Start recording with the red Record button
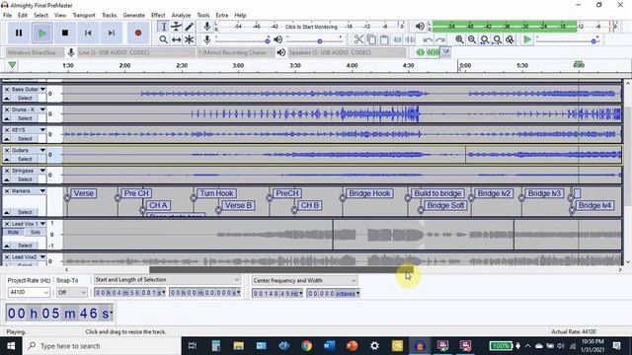This screenshot has width=632, height=355. [x=138, y=33]
